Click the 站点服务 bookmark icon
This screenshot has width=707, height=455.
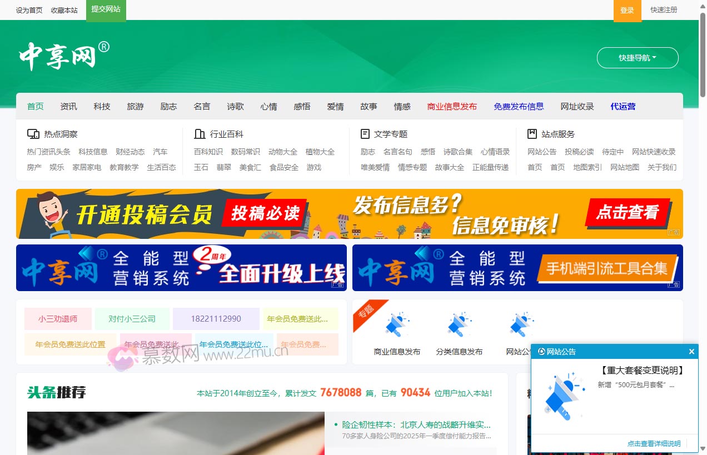(x=531, y=133)
